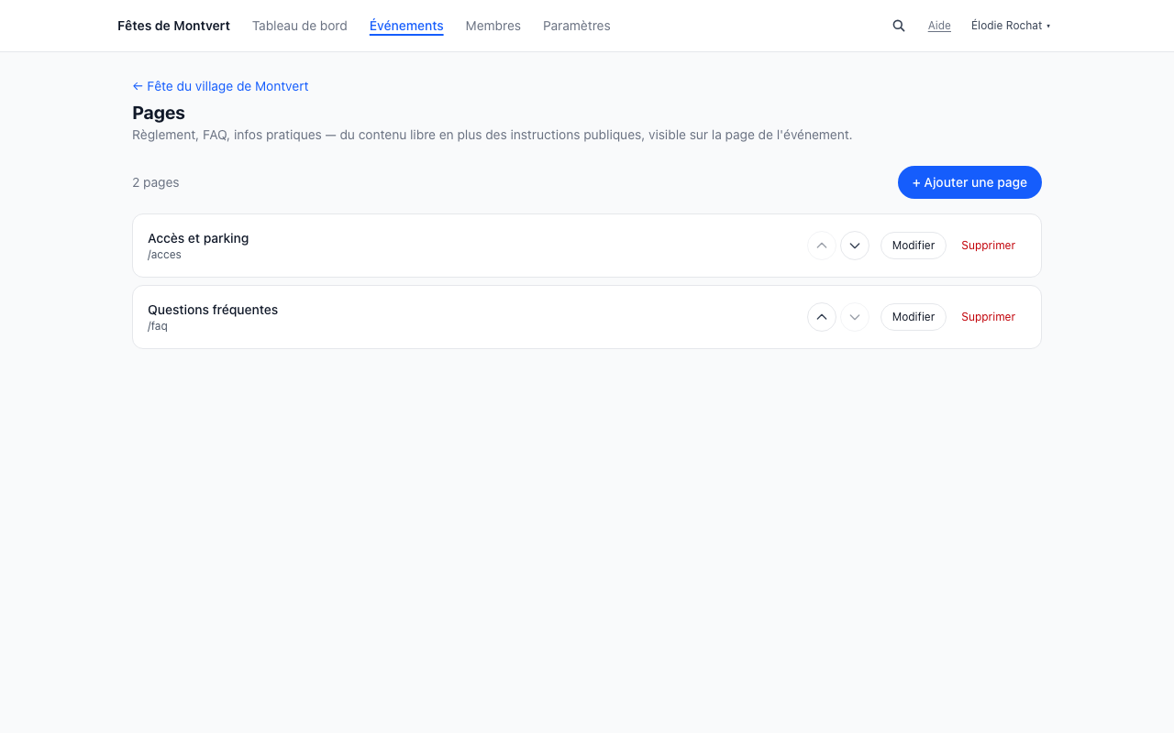
Task: Go back to Fête du village de Montvert
Action: pos(220,86)
